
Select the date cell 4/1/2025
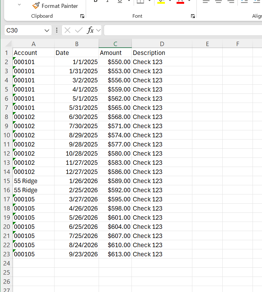(x=77, y=89)
